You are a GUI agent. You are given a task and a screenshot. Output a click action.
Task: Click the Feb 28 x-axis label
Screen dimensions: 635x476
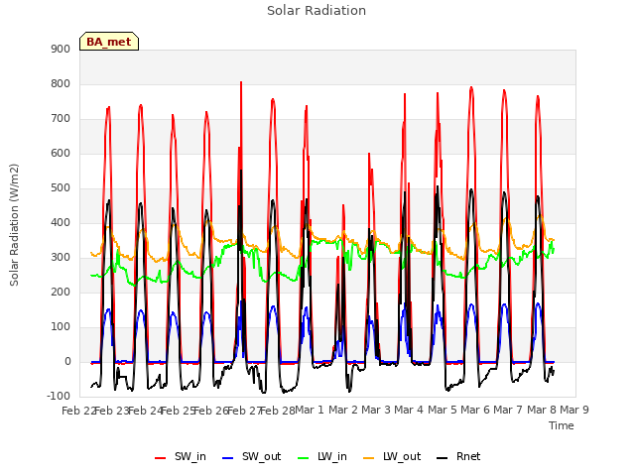pyautogui.click(x=278, y=411)
